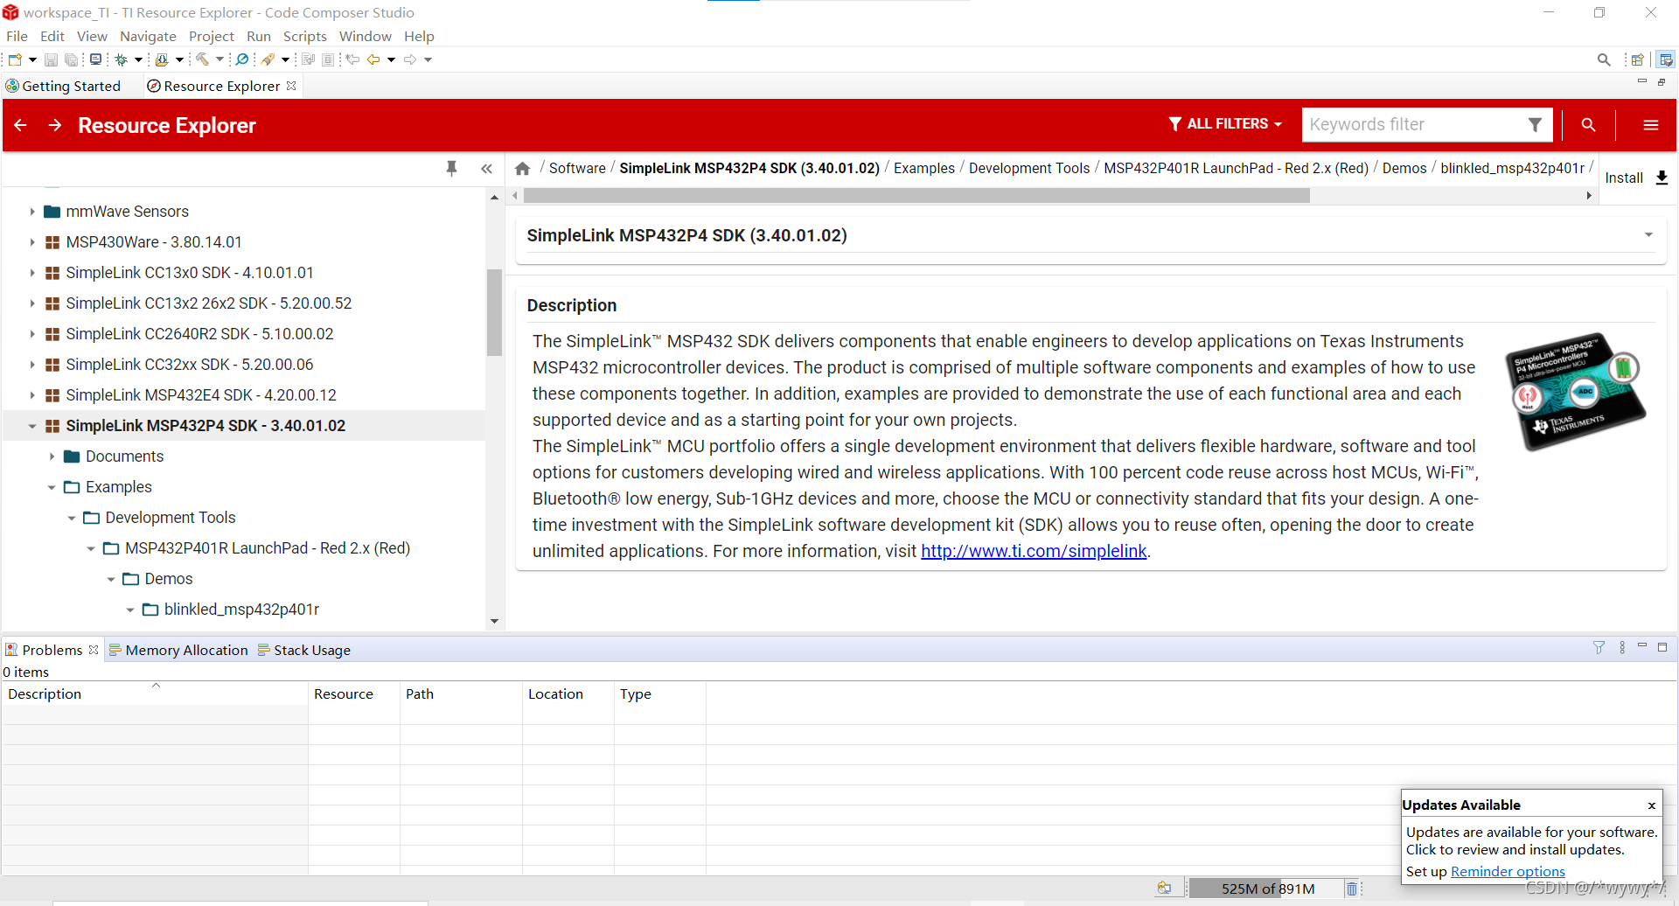Start Debug with the green bug icon
This screenshot has height=906, width=1679.
click(x=122, y=59)
